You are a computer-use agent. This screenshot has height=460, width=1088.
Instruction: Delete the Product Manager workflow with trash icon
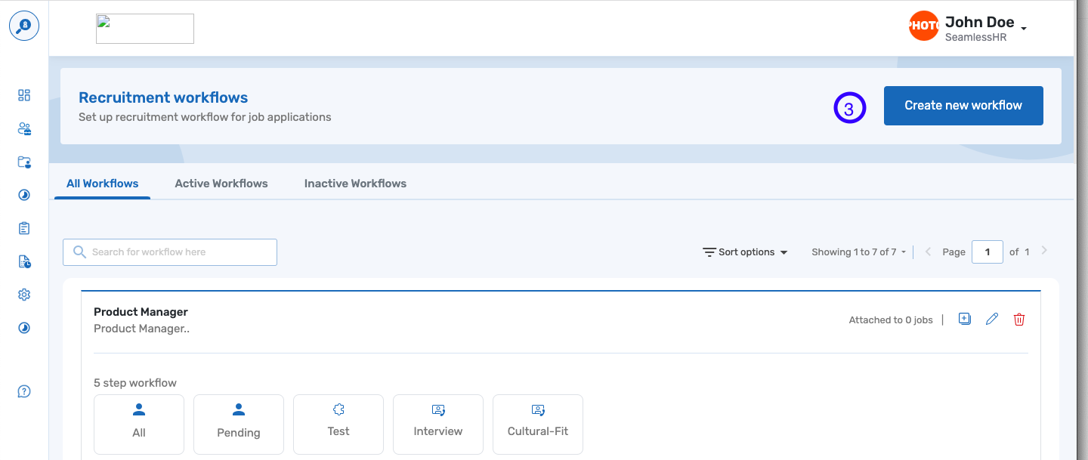1019,320
